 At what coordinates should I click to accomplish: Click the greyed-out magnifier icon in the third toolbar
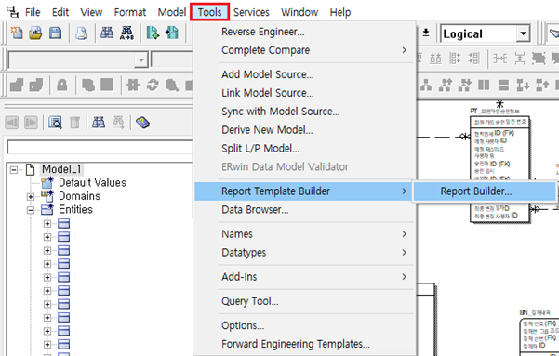(x=172, y=86)
